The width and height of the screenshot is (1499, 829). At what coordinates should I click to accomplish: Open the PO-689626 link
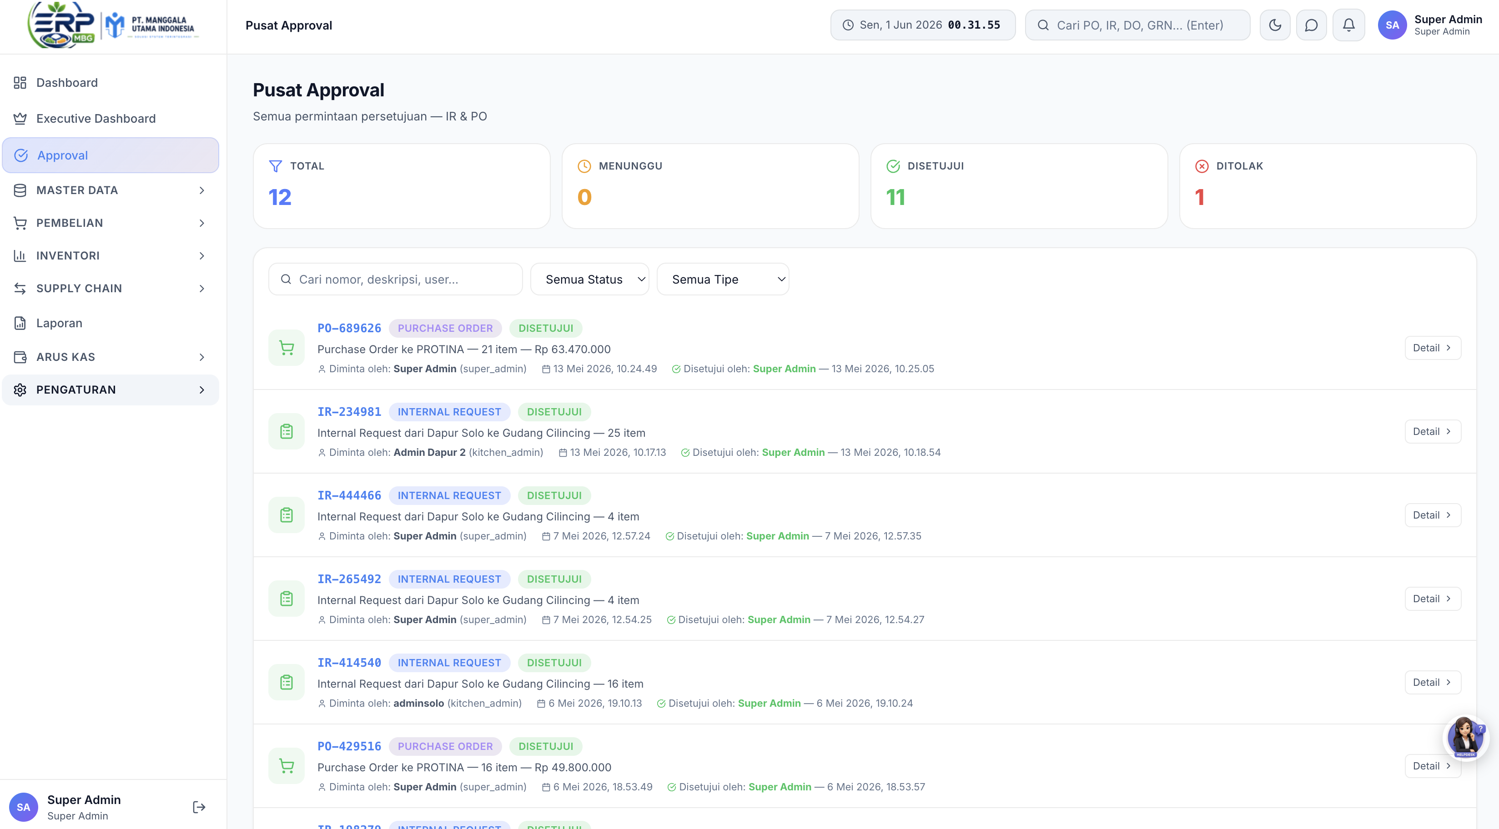tap(349, 328)
